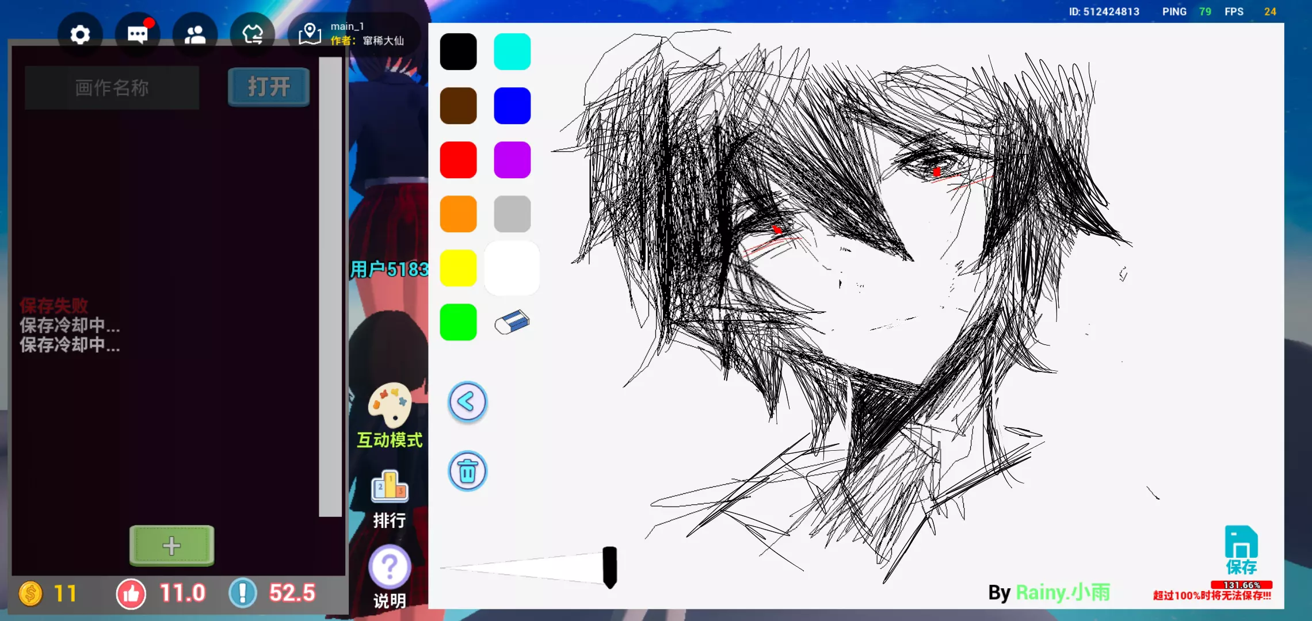This screenshot has height=621, width=1312.
Task: Click the green plus add button
Action: click(171, 545)
